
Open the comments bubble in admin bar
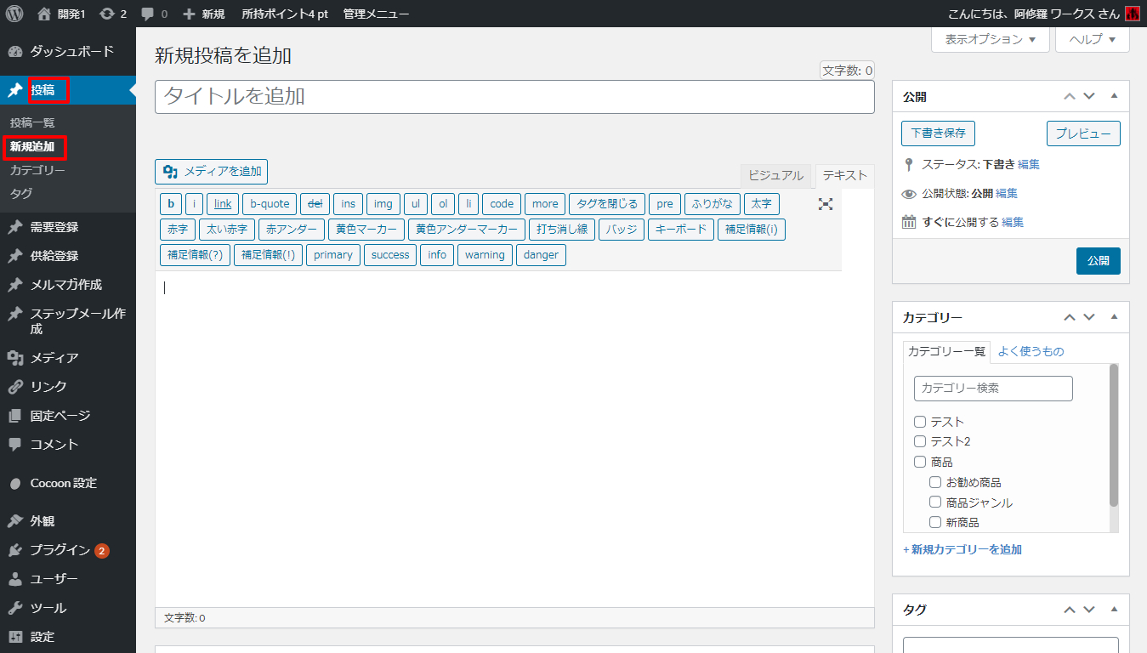click(x=154, y=14)
